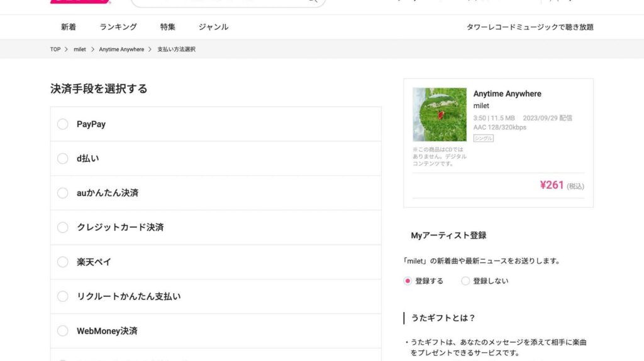Select 楽天ペイ radio button
Image resolution: width=644 pixels, height=361 pixels.
pos(62,262)
